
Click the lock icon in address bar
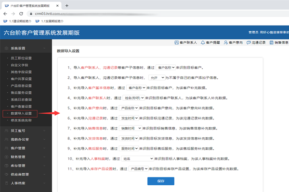pyautogui.click(x=31, y=13)
